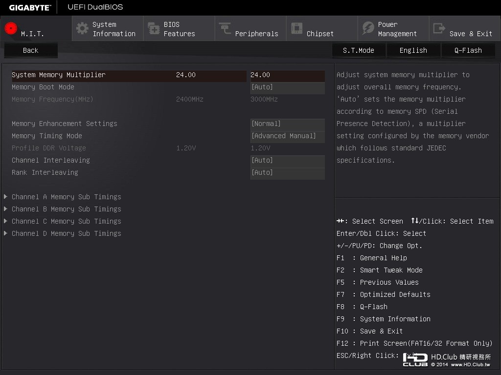Click the Save & Exit arrow icon
Viewport: 501px width, 375px height.
(x=439, y=28)
